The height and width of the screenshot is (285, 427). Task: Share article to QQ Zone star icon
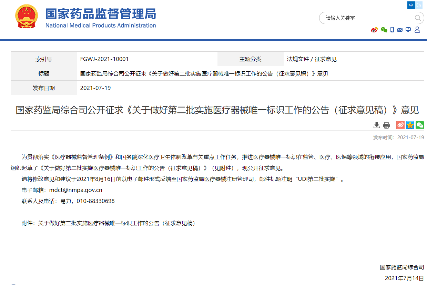[x=410, y=125]
